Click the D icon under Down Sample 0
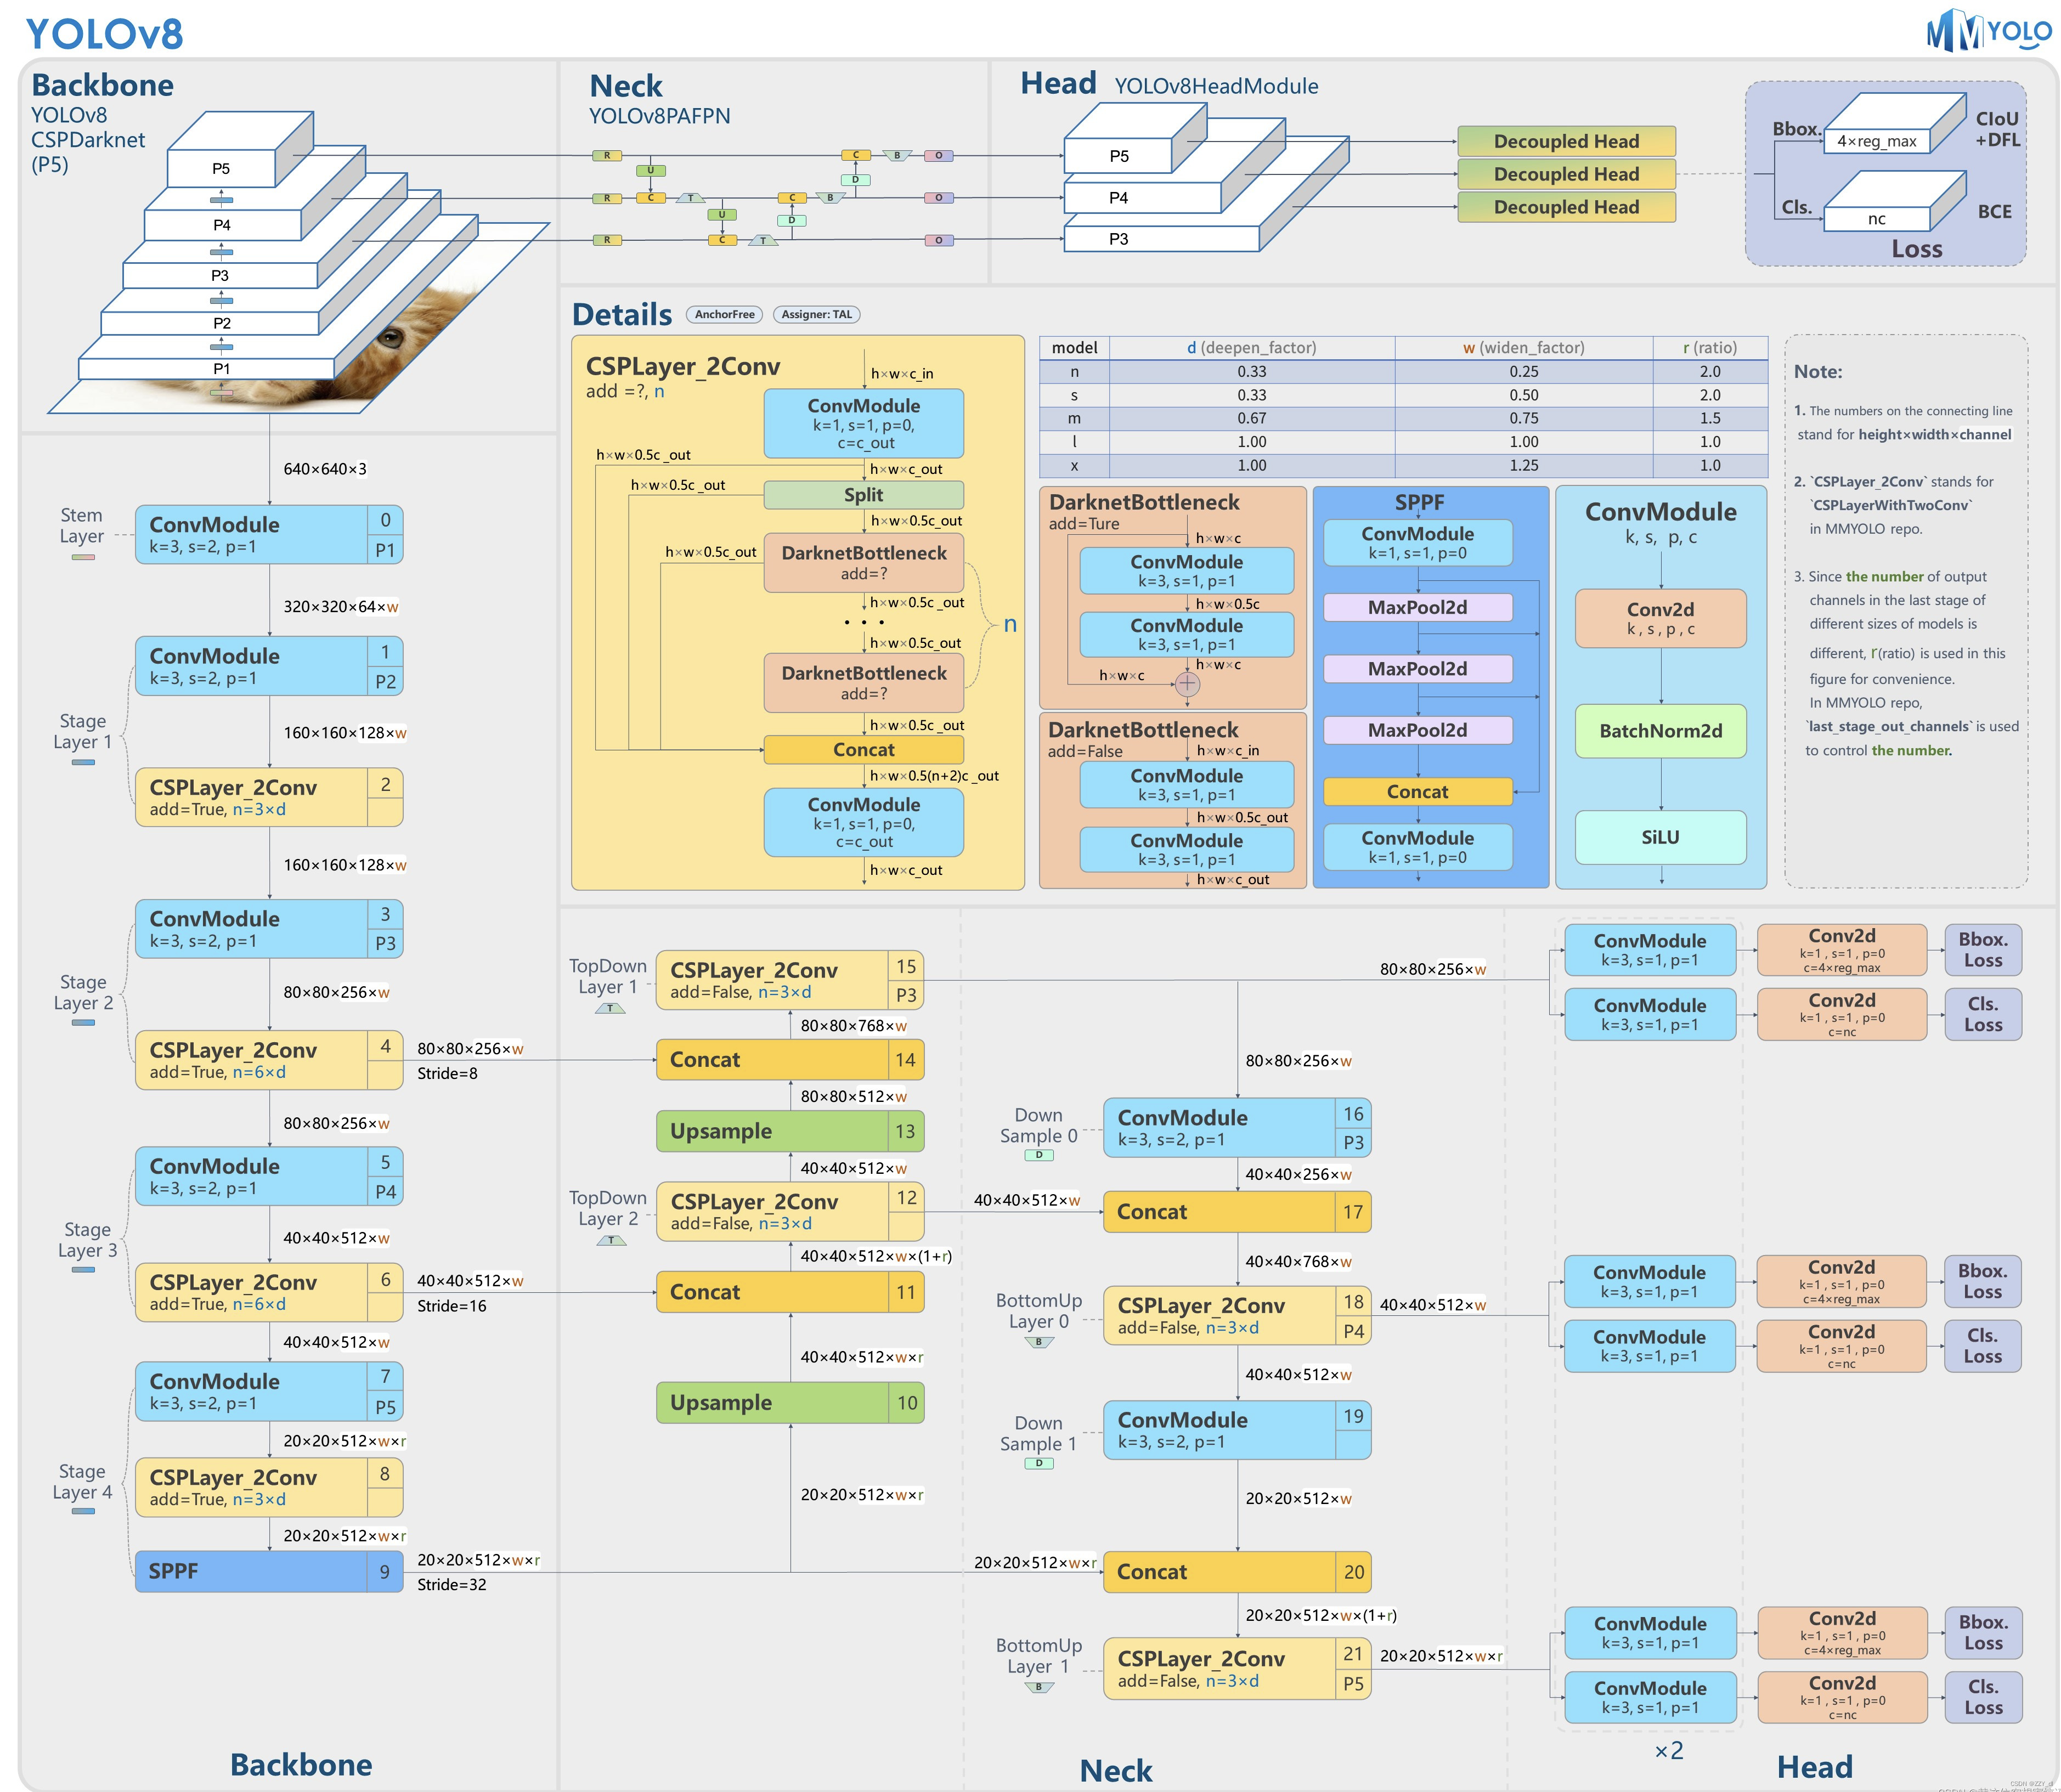This screenshot has width=2061, height=1792. [x=1039, y=1155]
